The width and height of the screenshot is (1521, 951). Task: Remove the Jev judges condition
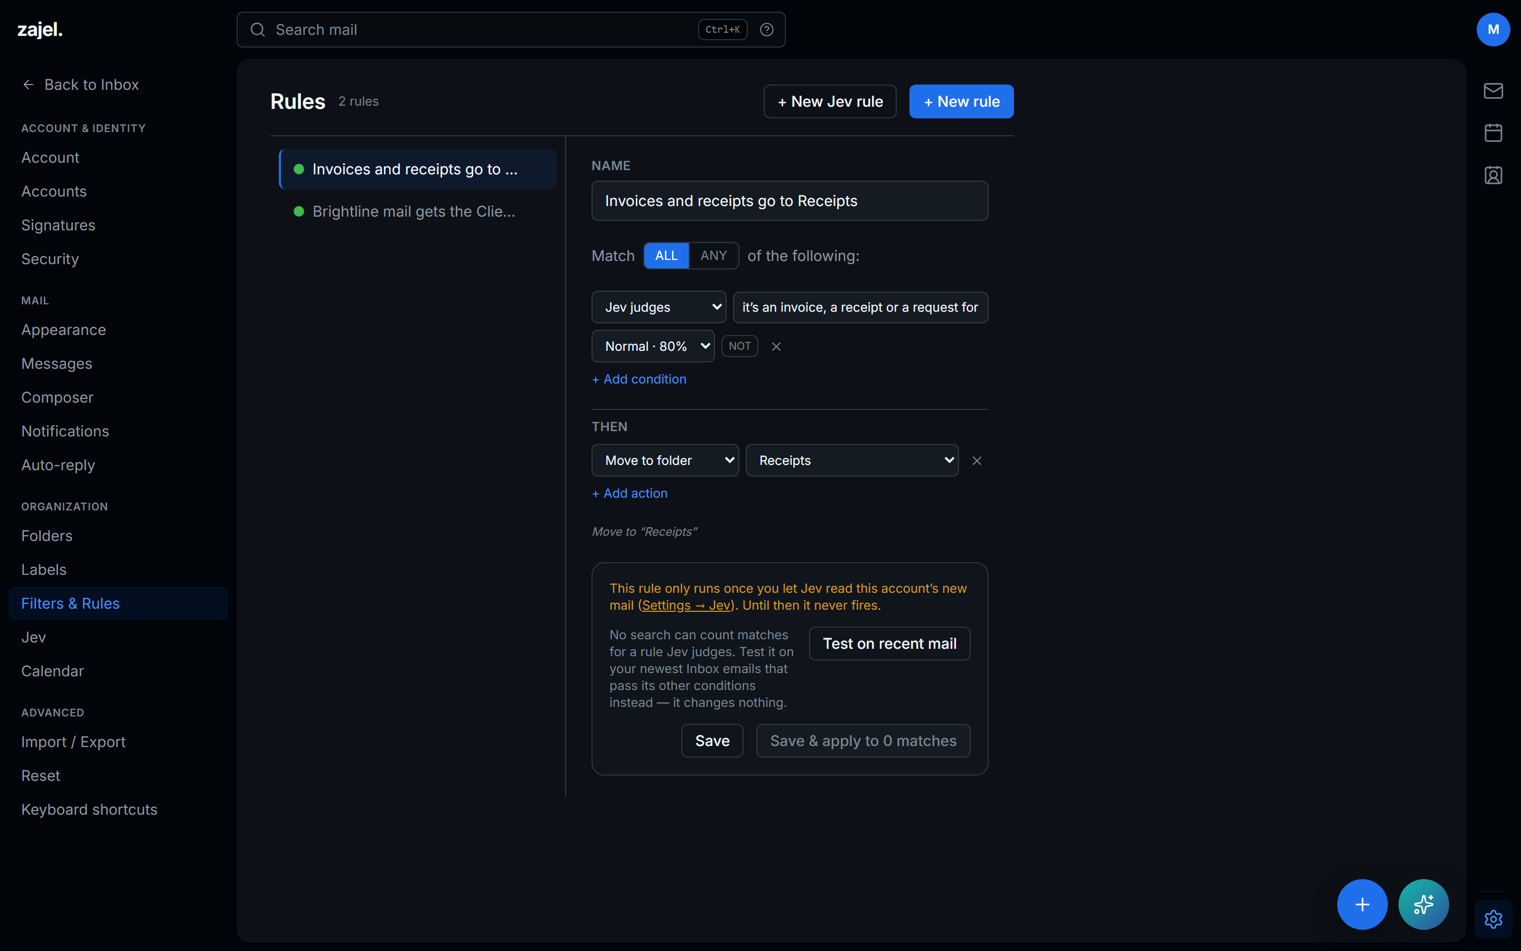pyautogui.click(x=776, y=347)
